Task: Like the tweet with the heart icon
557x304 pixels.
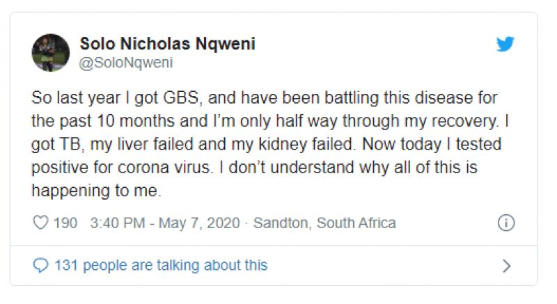Action: point(41,223)
